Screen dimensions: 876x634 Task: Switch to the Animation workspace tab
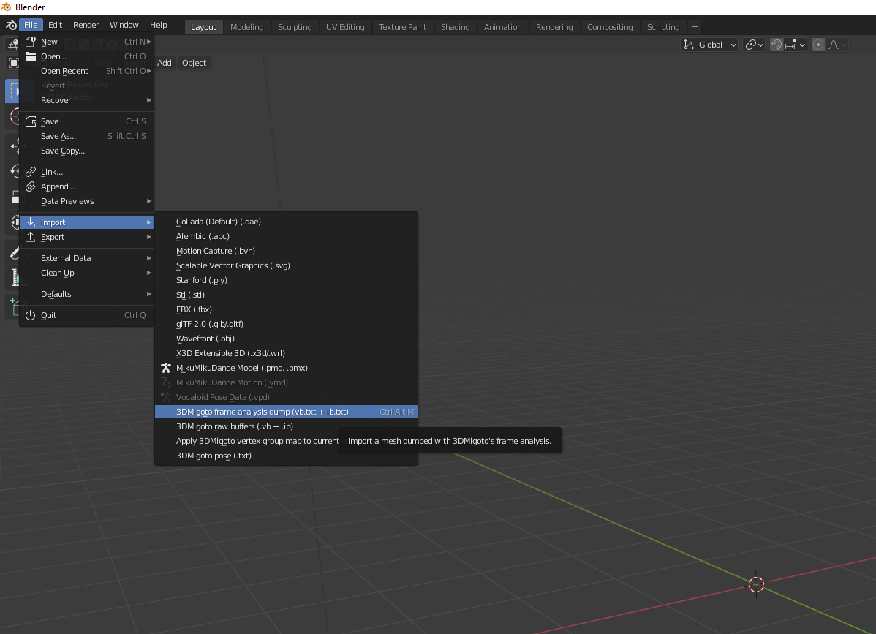tap(502, 27)
